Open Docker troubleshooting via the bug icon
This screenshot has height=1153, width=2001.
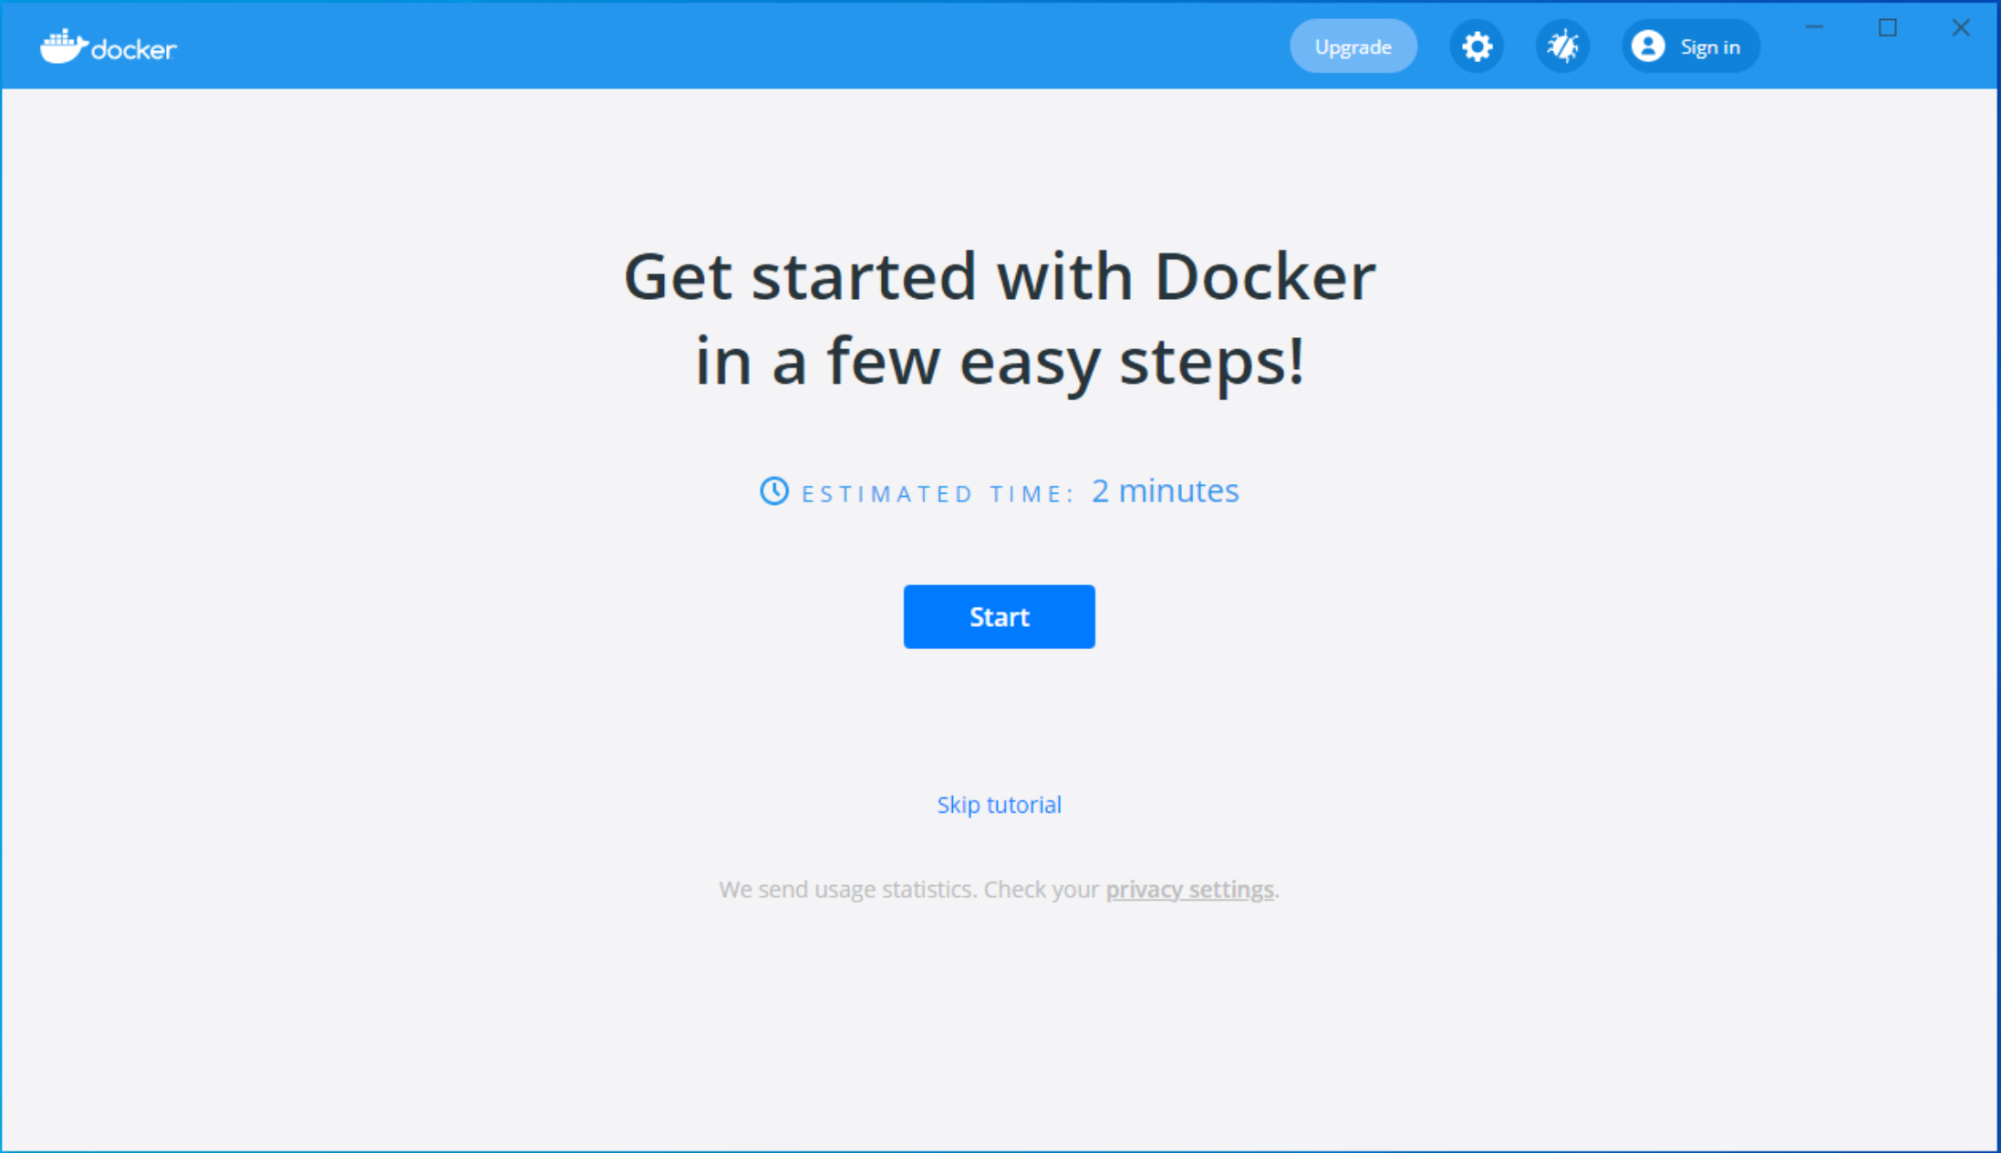(1562, 46)
